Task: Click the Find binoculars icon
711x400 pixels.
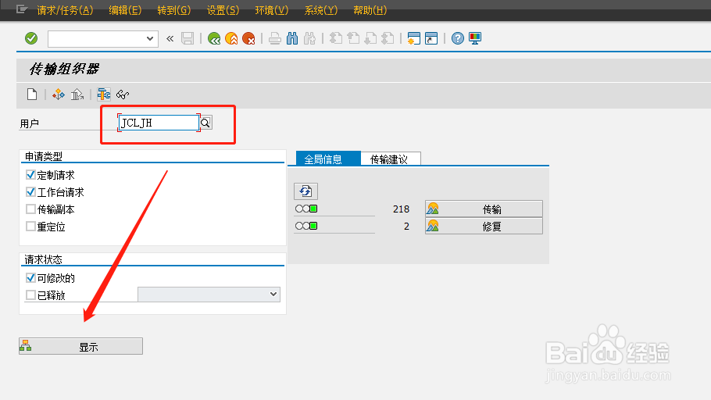Action: 292,38
